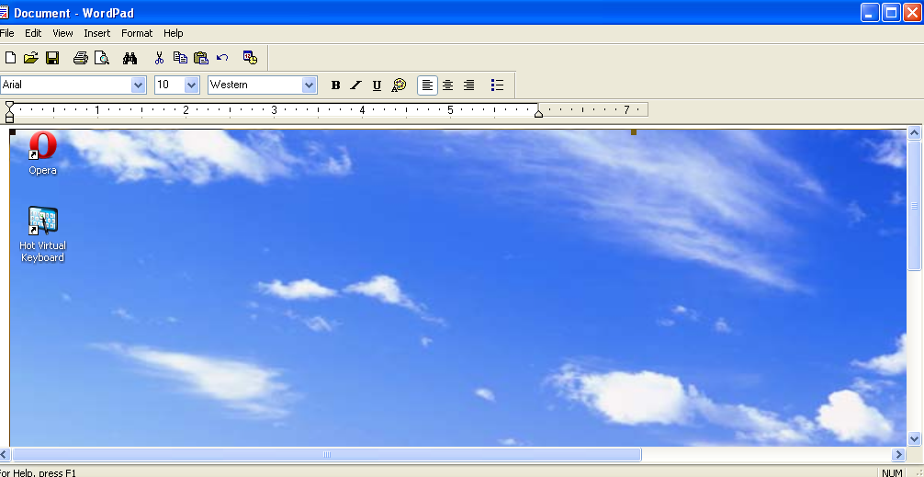
Task: Click the top-left resize handle of image
Action: (x=12, y=132)
